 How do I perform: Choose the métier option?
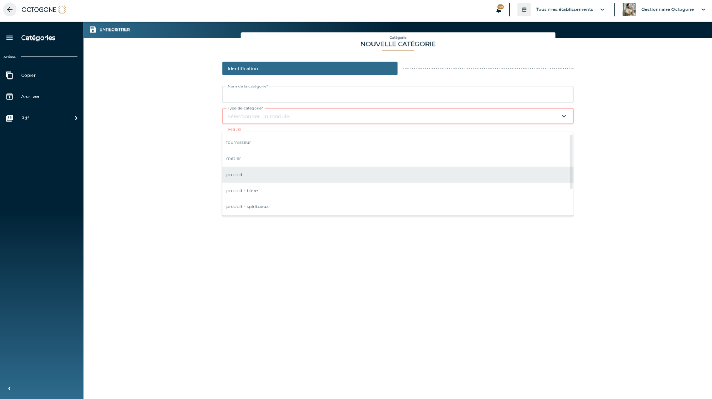coord(396,158)
